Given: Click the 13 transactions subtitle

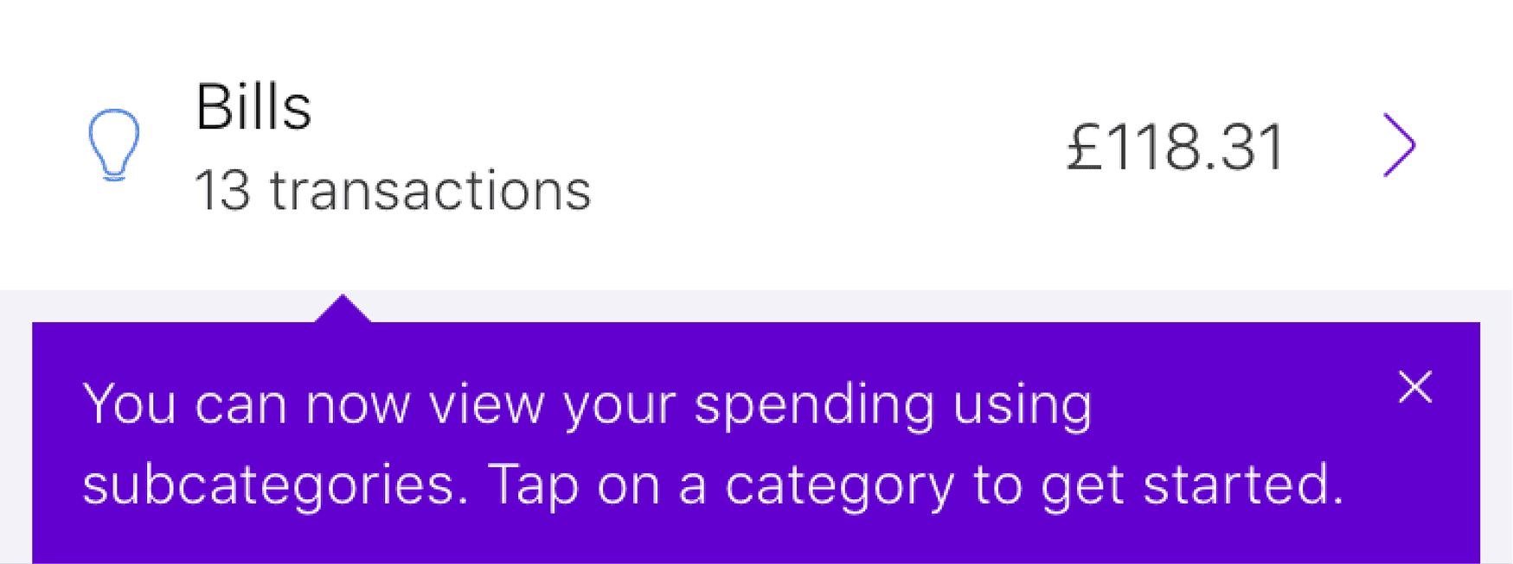Looking at the screenshot, I should pyautogui.click(x=394, y=190).
